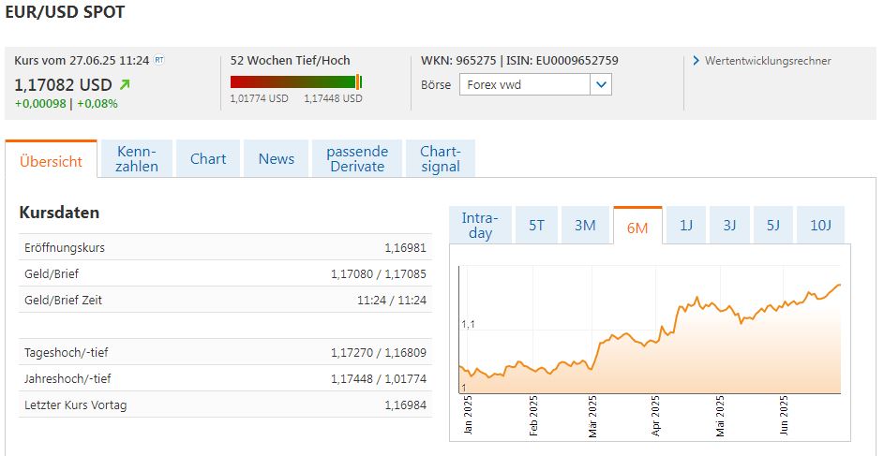The width and height of the screenshot is (884, 456).
Task: Click the 52 Wochen Tief/Hoch range bar
Action: click(295, 82)
